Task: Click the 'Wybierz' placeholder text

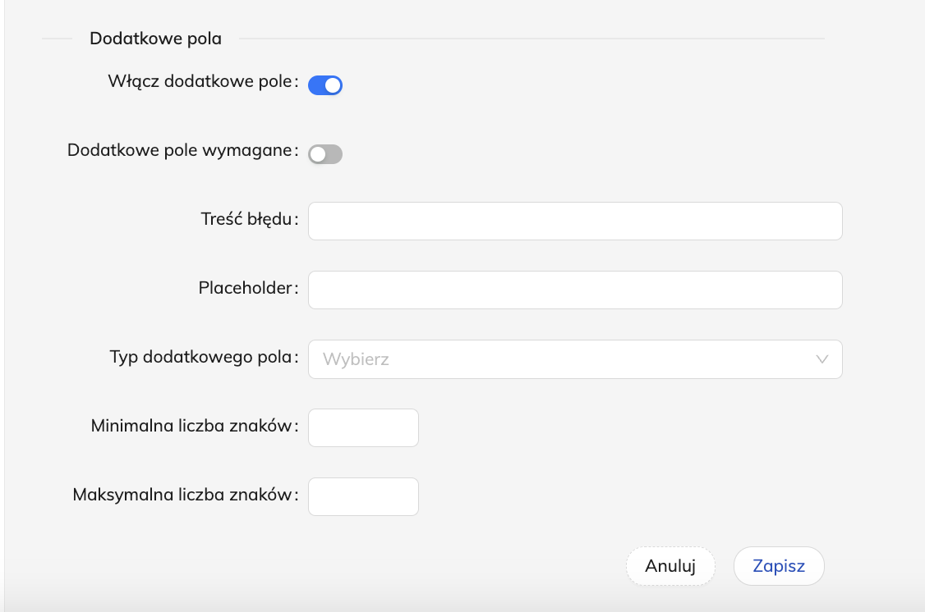Action: point(356,359)
